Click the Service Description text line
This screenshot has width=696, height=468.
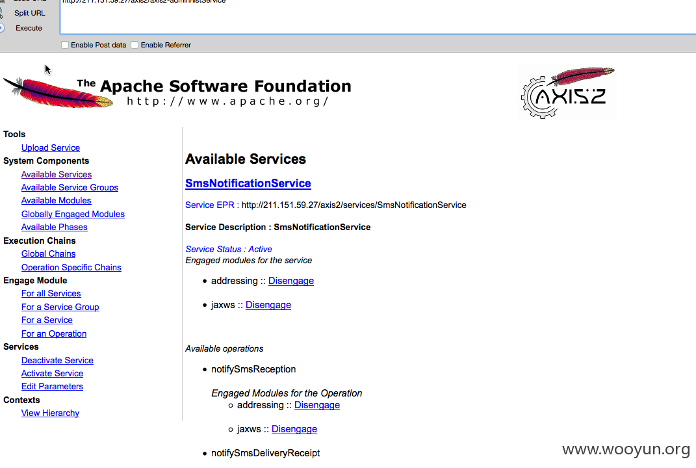click(x=278, y=227)
